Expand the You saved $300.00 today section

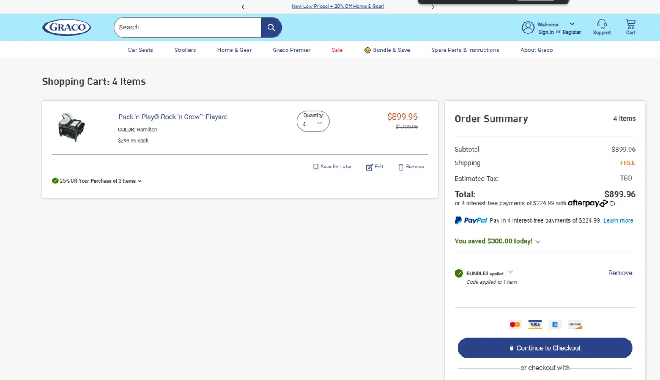coord(538,241)
